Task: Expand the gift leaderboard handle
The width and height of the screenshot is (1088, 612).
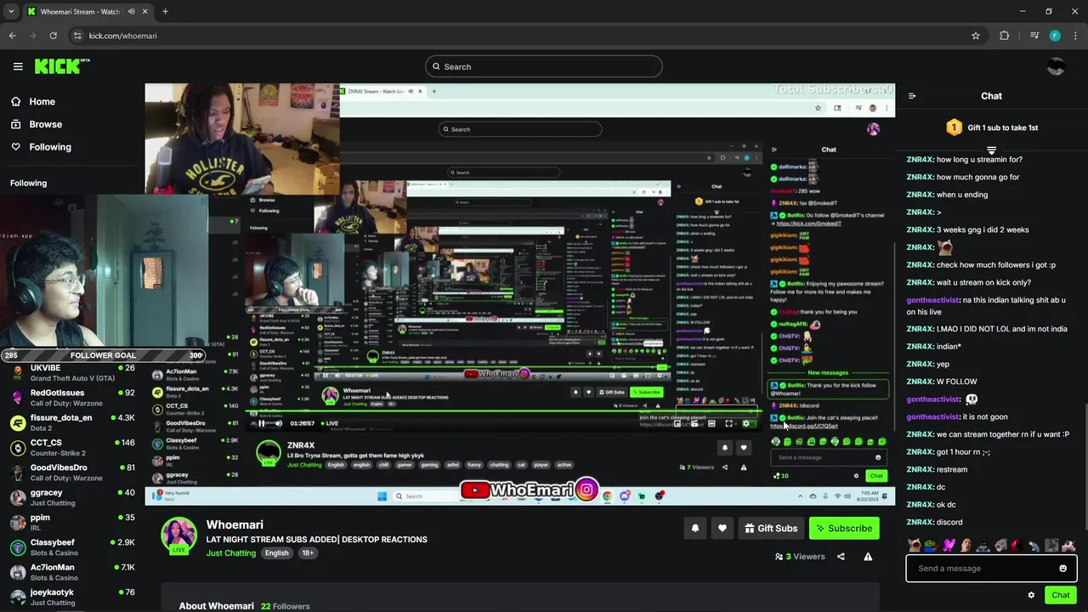Action: pyautogui.click(x=991, y=150)
